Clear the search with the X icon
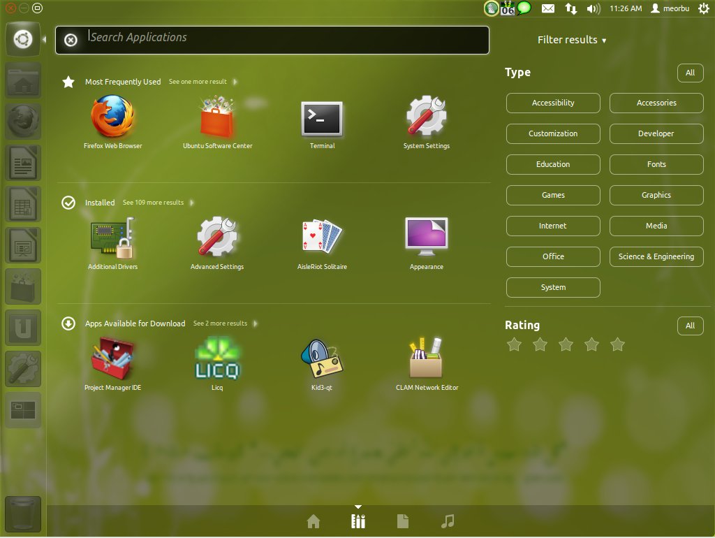This screenshot has width=715, height=538. (x=71, y=40)
